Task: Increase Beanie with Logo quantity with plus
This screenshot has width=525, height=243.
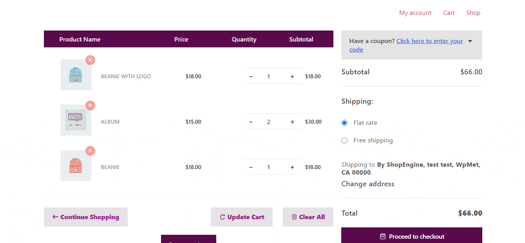Action: click(292, 77)
